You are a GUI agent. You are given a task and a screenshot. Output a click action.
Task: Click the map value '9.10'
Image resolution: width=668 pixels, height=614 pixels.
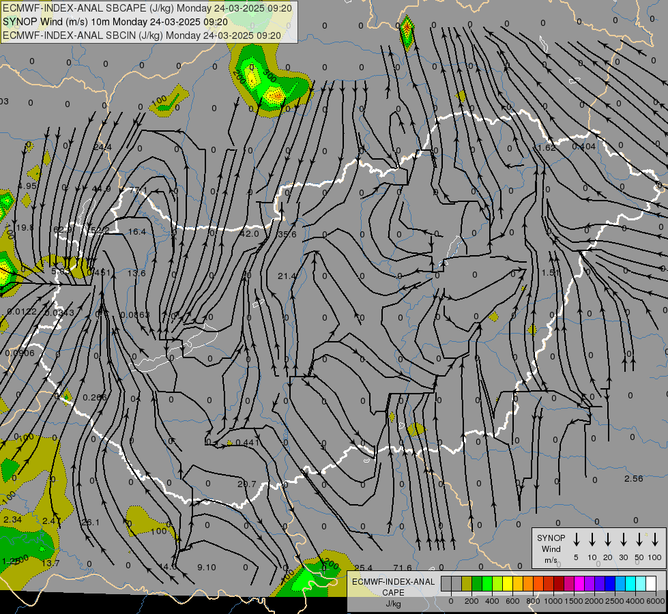point(207,568)
